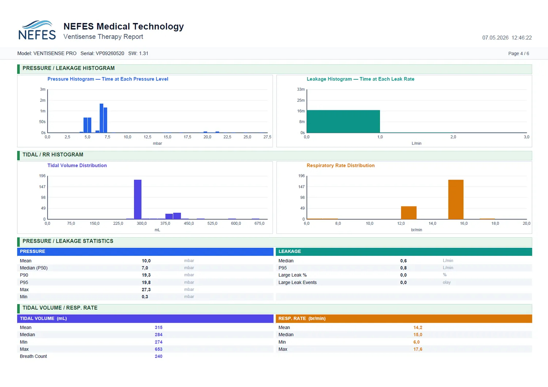
Task: Select the 'Leakage Histogram — Time at Each Leak Rate' title
Action: (x=360, y=79)
